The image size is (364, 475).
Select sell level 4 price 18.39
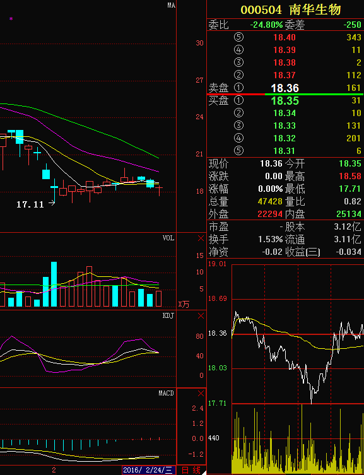point(285,50)
